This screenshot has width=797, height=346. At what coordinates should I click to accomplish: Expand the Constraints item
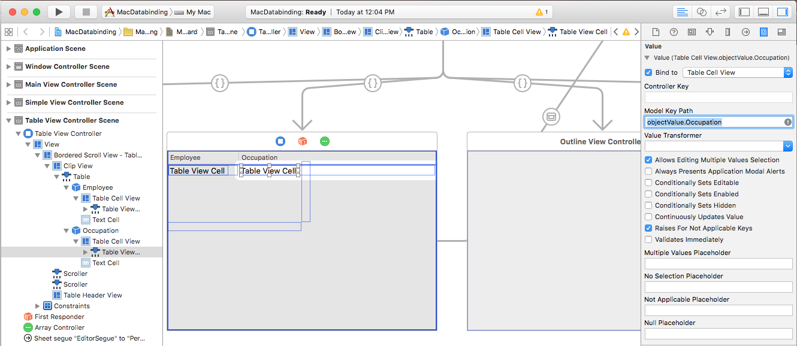pyautogui.click(x=38, y=306)
